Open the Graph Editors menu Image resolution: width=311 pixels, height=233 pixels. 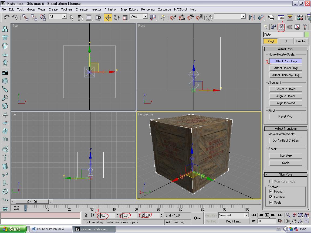coord(129,9)
